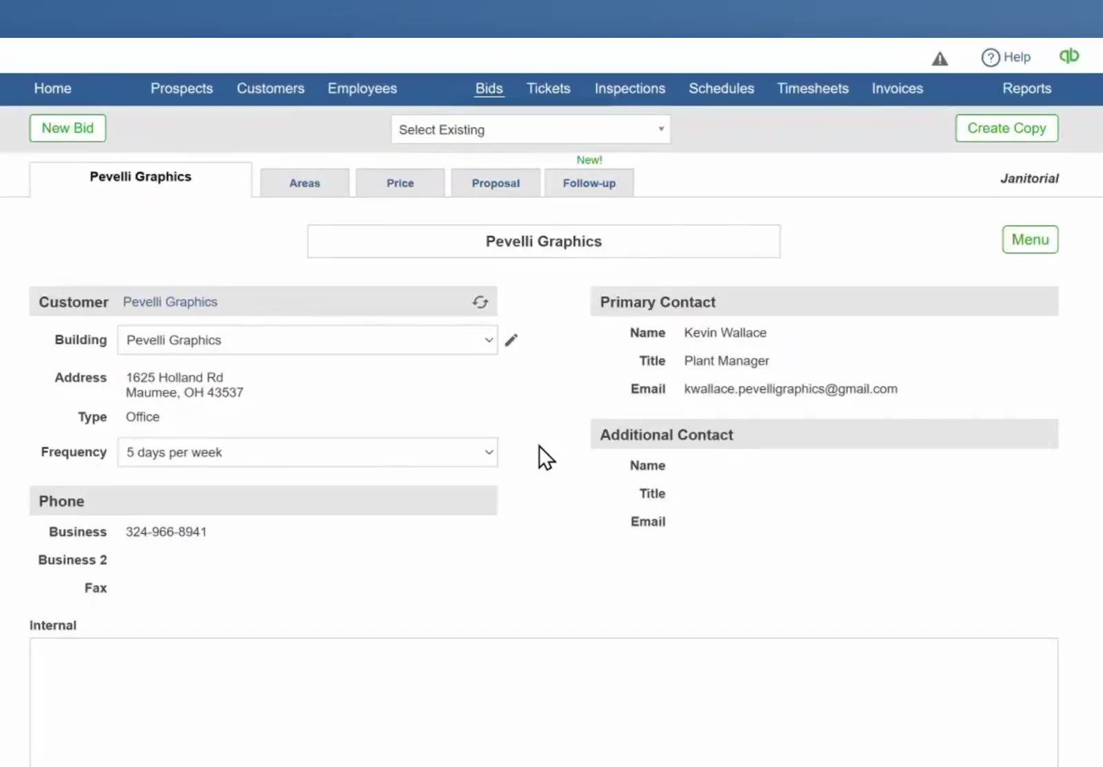Click the warning triangle alert icon
Image resolution: width=1103 pixels, height=767 pixels.
tap(940, 59)
